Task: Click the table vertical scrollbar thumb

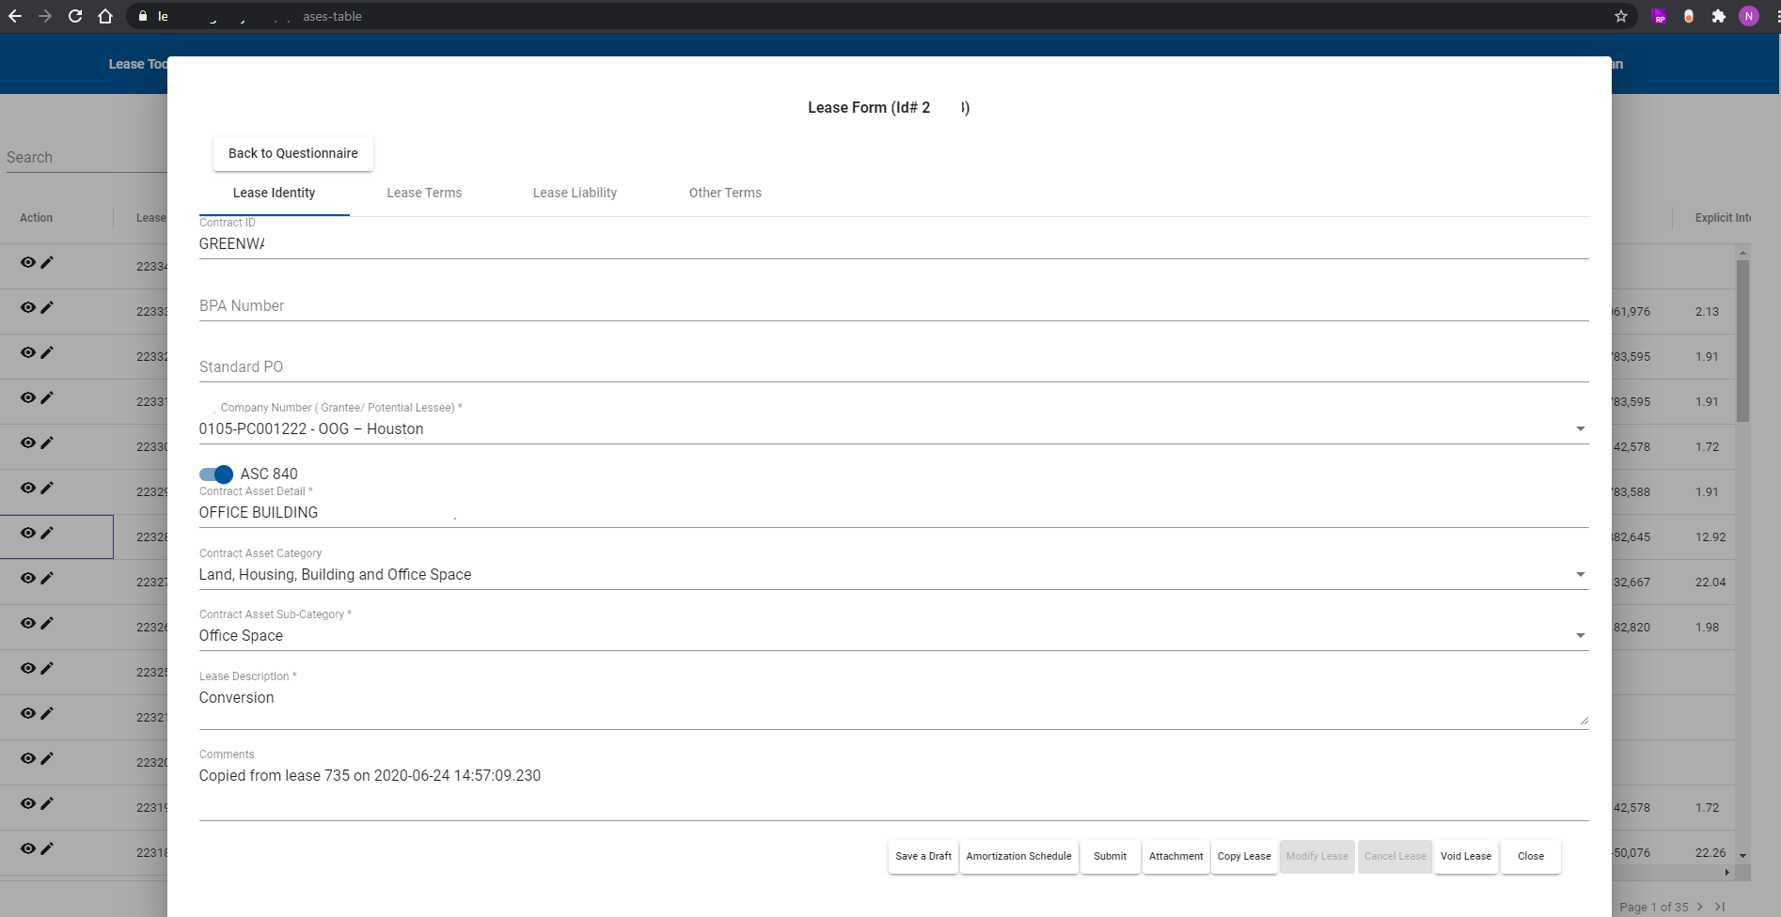Action: coord(1742,341)
